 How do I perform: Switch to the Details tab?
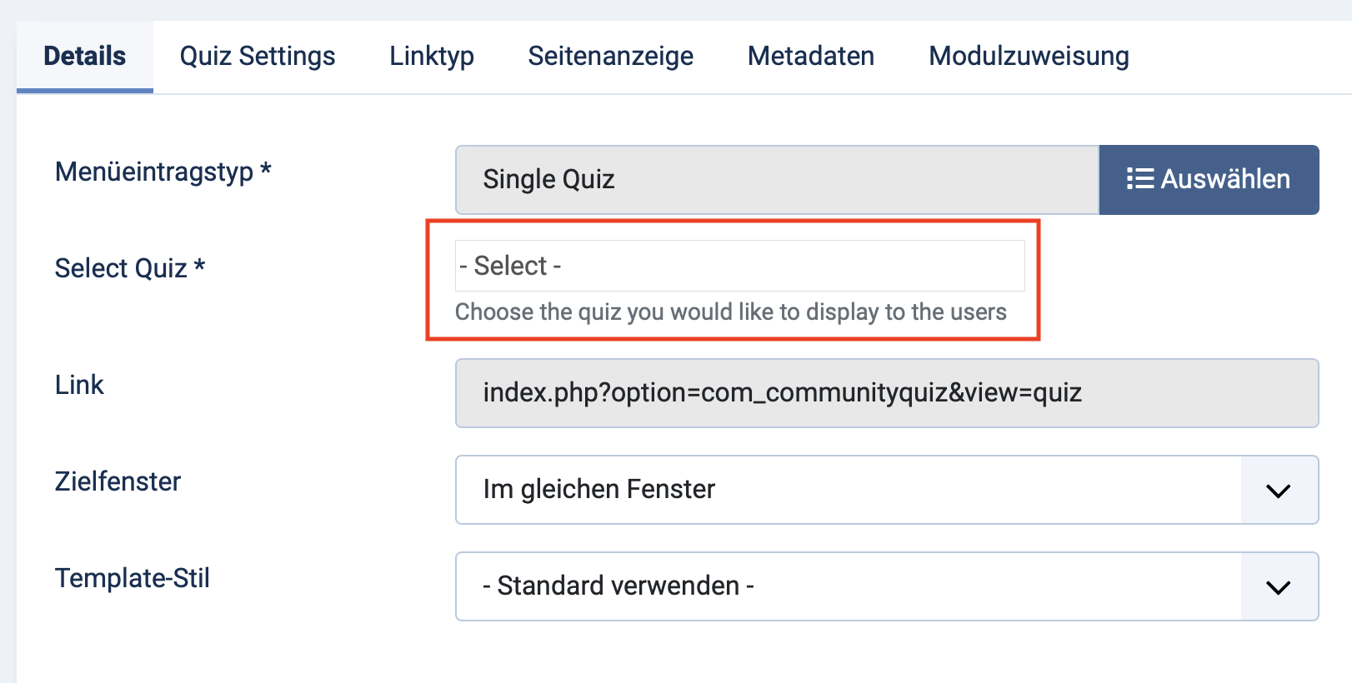85,57
